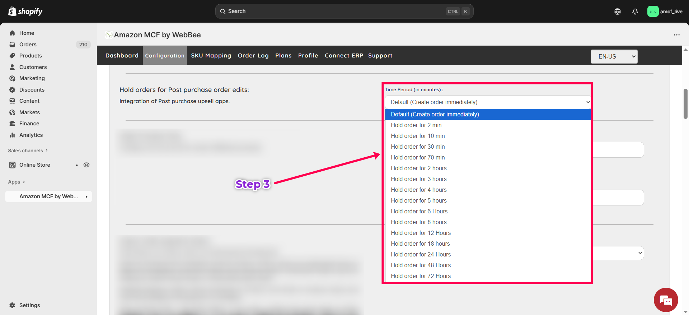
Task: Switch to the SKU Mapping tab
Action: coord(211,56)
